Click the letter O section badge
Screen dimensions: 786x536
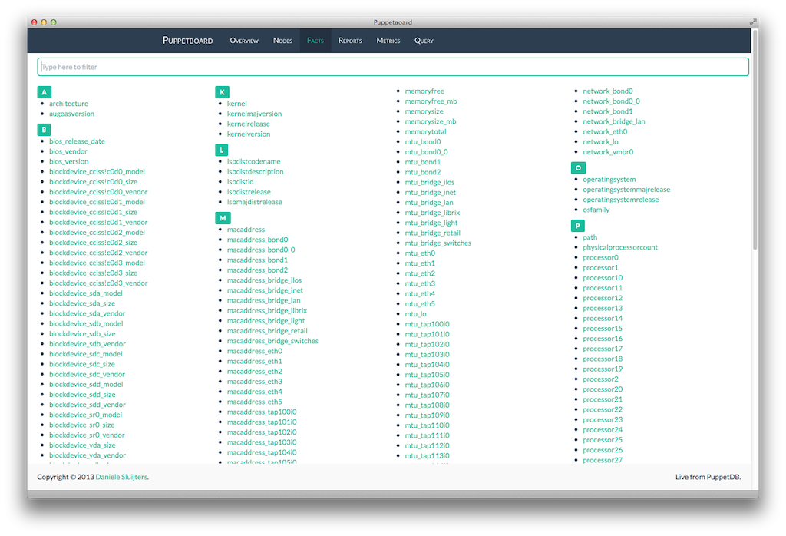578,167
